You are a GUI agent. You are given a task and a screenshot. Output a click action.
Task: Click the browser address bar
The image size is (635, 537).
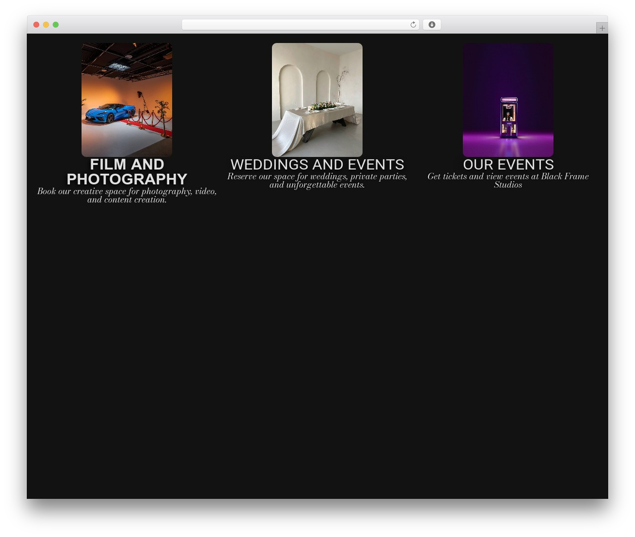coord(300,25)
